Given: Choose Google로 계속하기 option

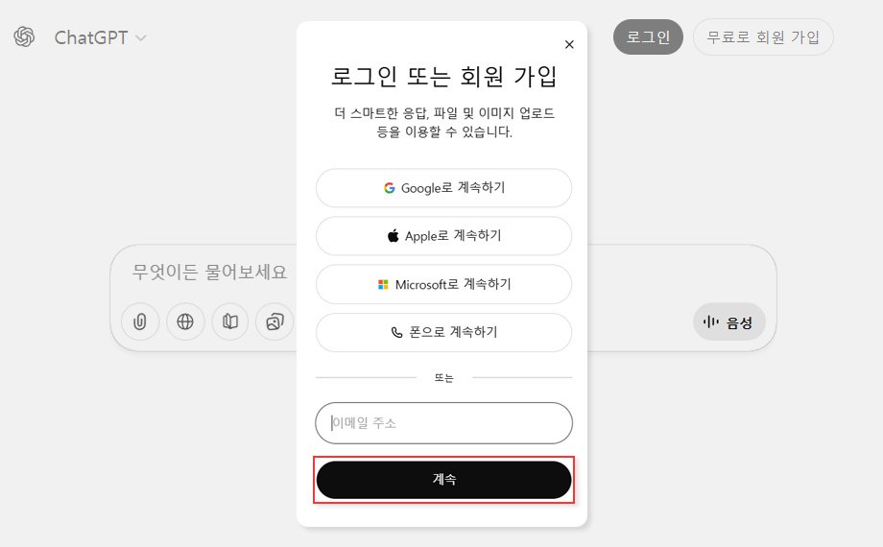Looking at the screenshot, I should coord(443,188).
